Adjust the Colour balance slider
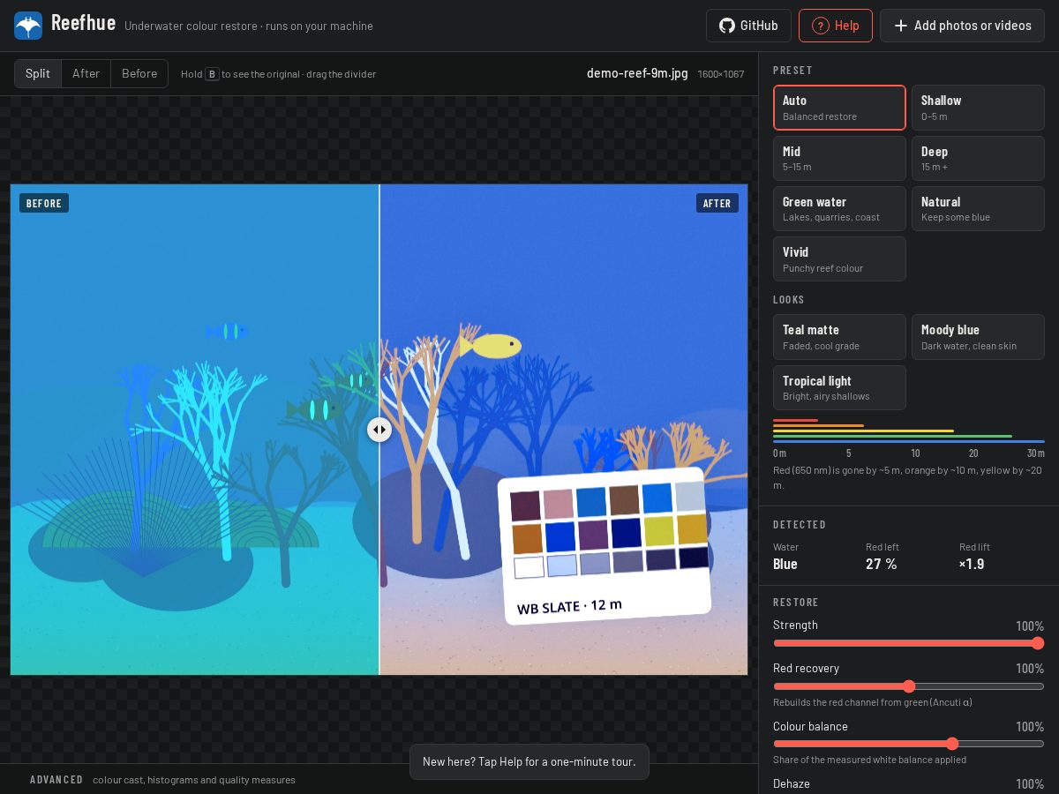The image size is (1059, 794). coord(909,744)
